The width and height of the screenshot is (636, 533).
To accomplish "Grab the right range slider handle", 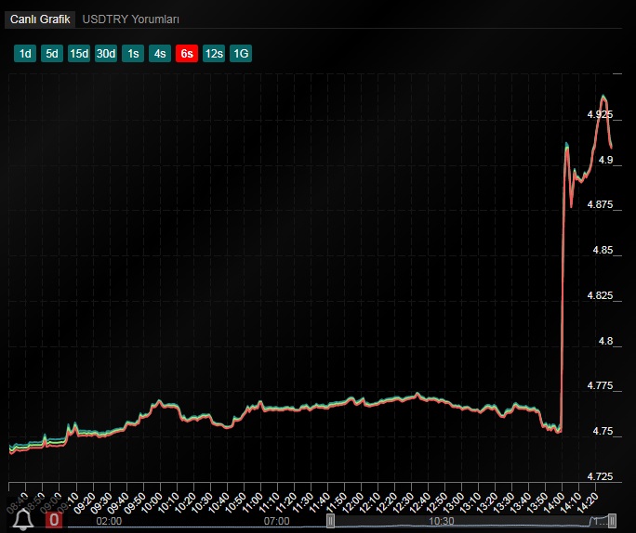I will (612, 520).
